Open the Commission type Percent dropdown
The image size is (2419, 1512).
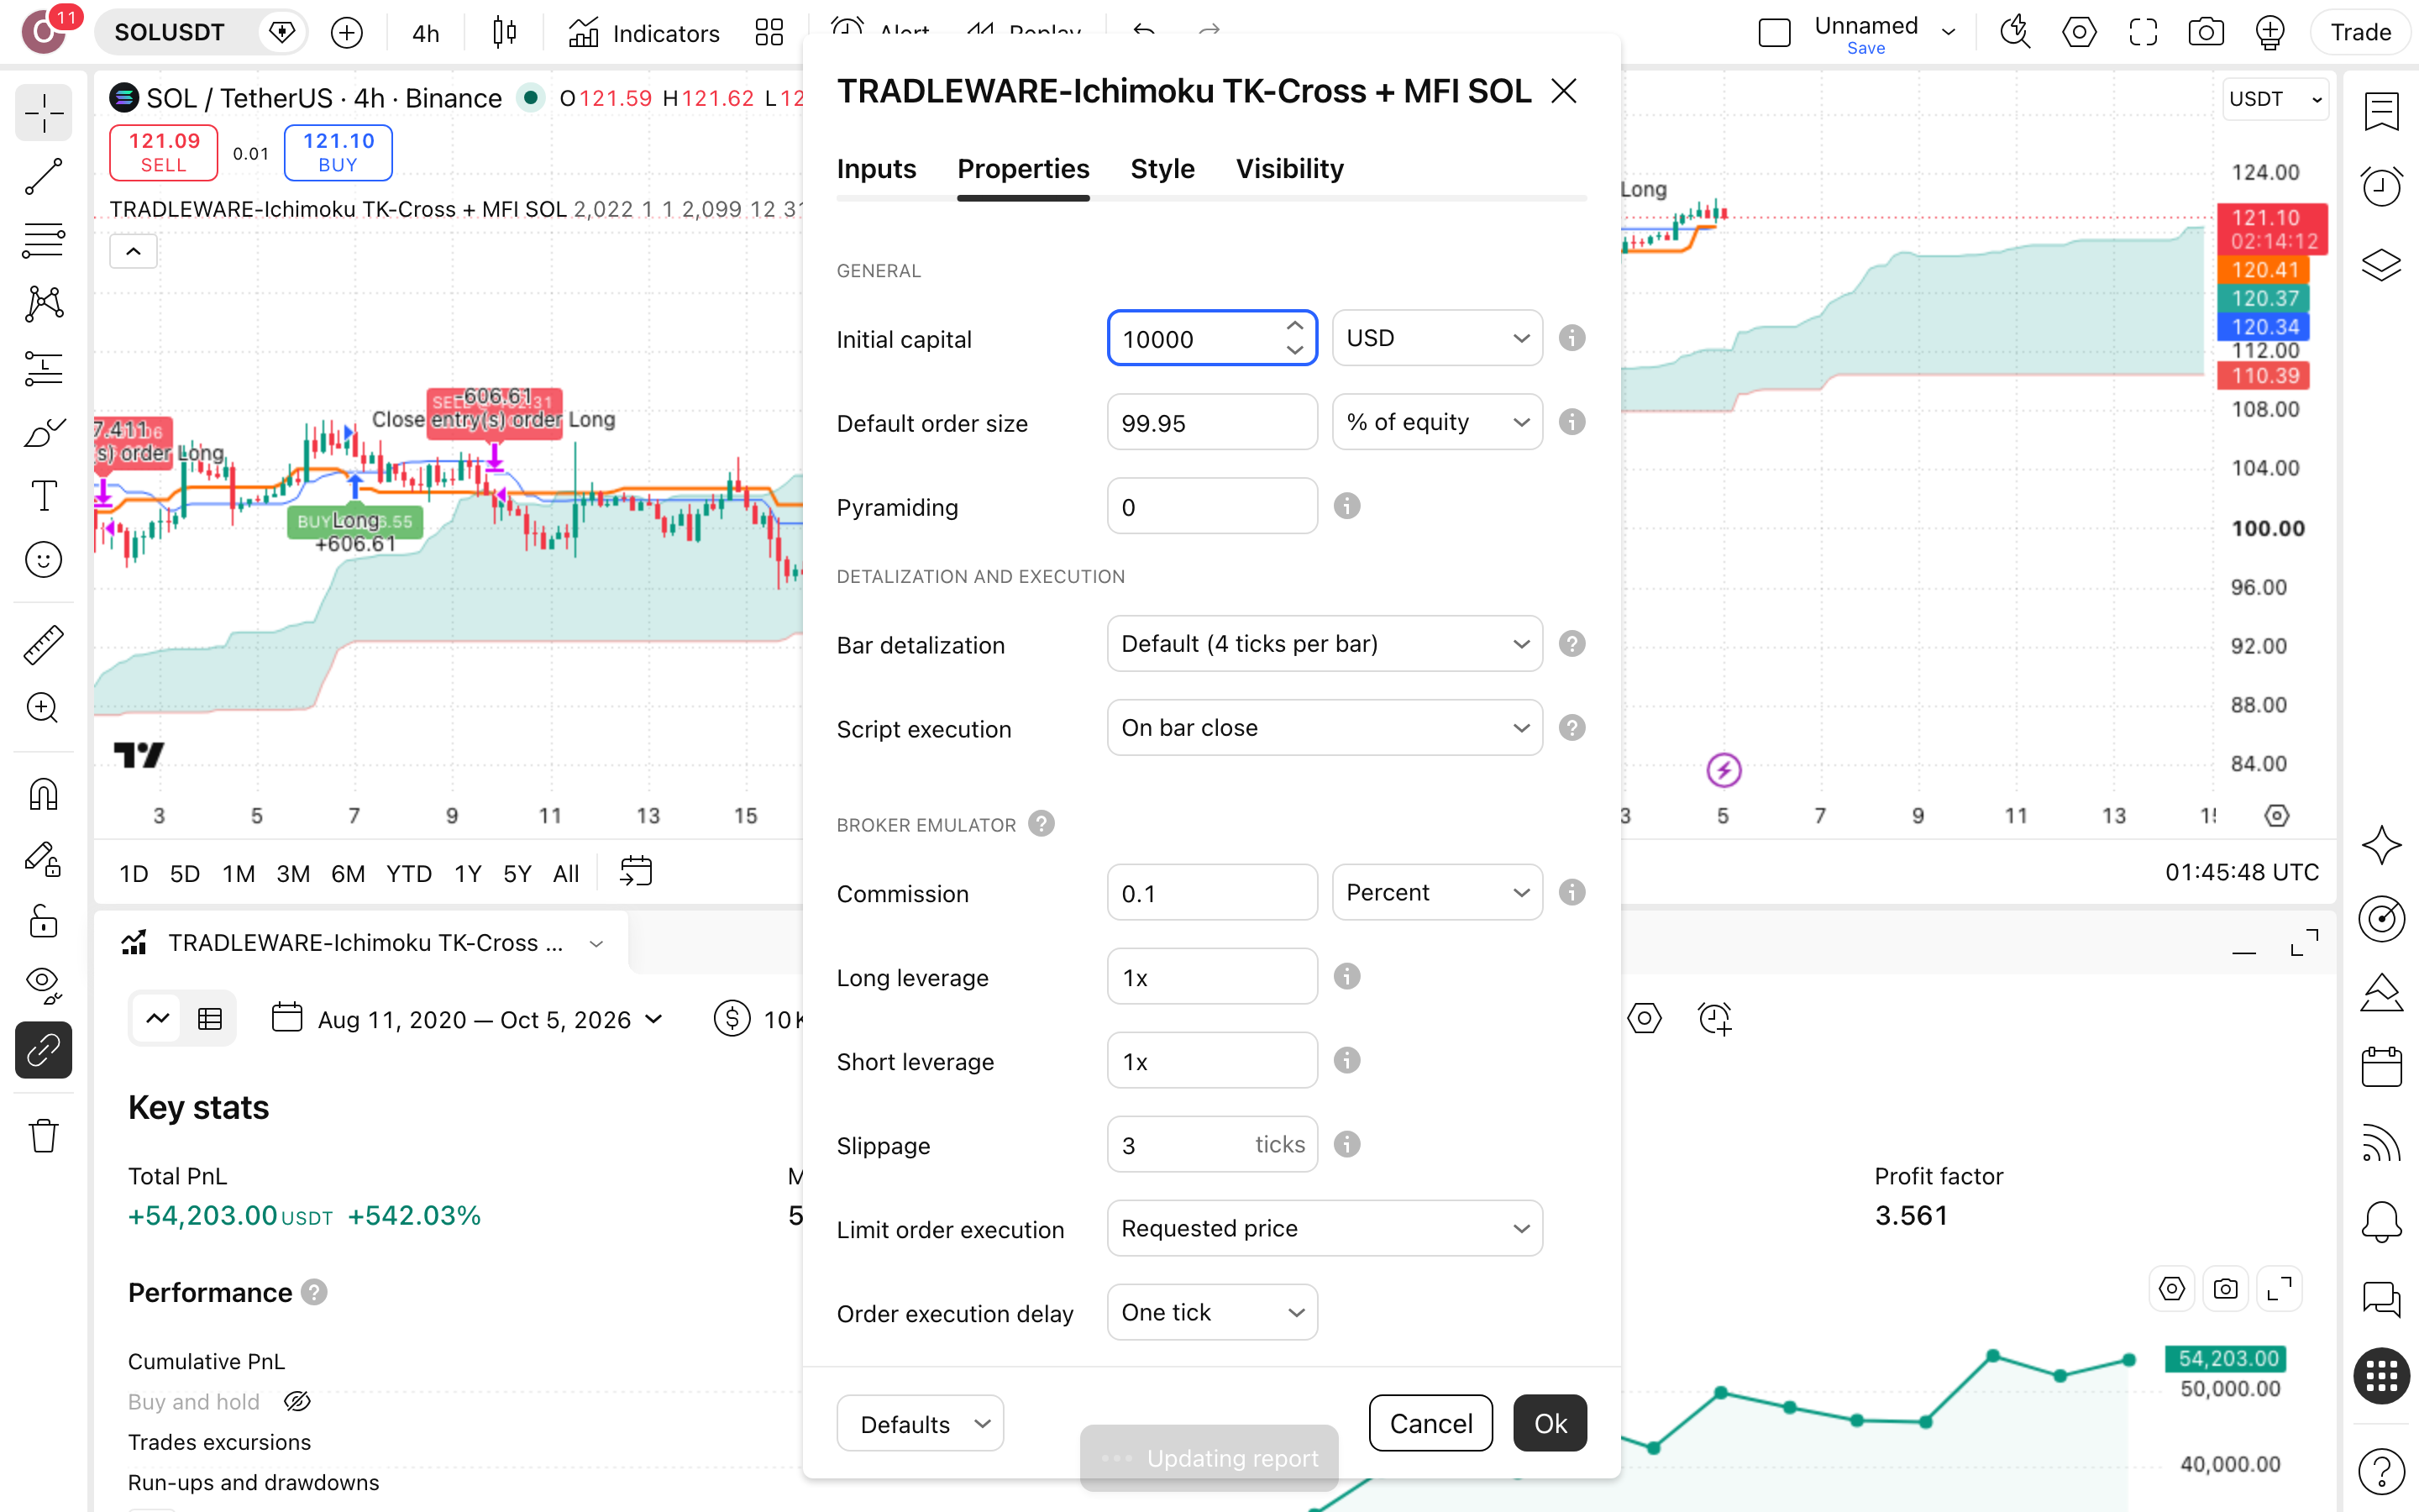pos(1436,892)
